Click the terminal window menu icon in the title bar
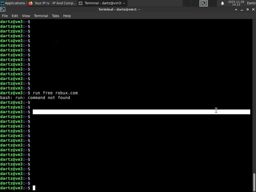Screen dimensions: 256x192 [3, 9]
